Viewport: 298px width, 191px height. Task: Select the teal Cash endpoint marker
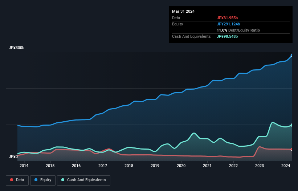(x=291, y=125)
